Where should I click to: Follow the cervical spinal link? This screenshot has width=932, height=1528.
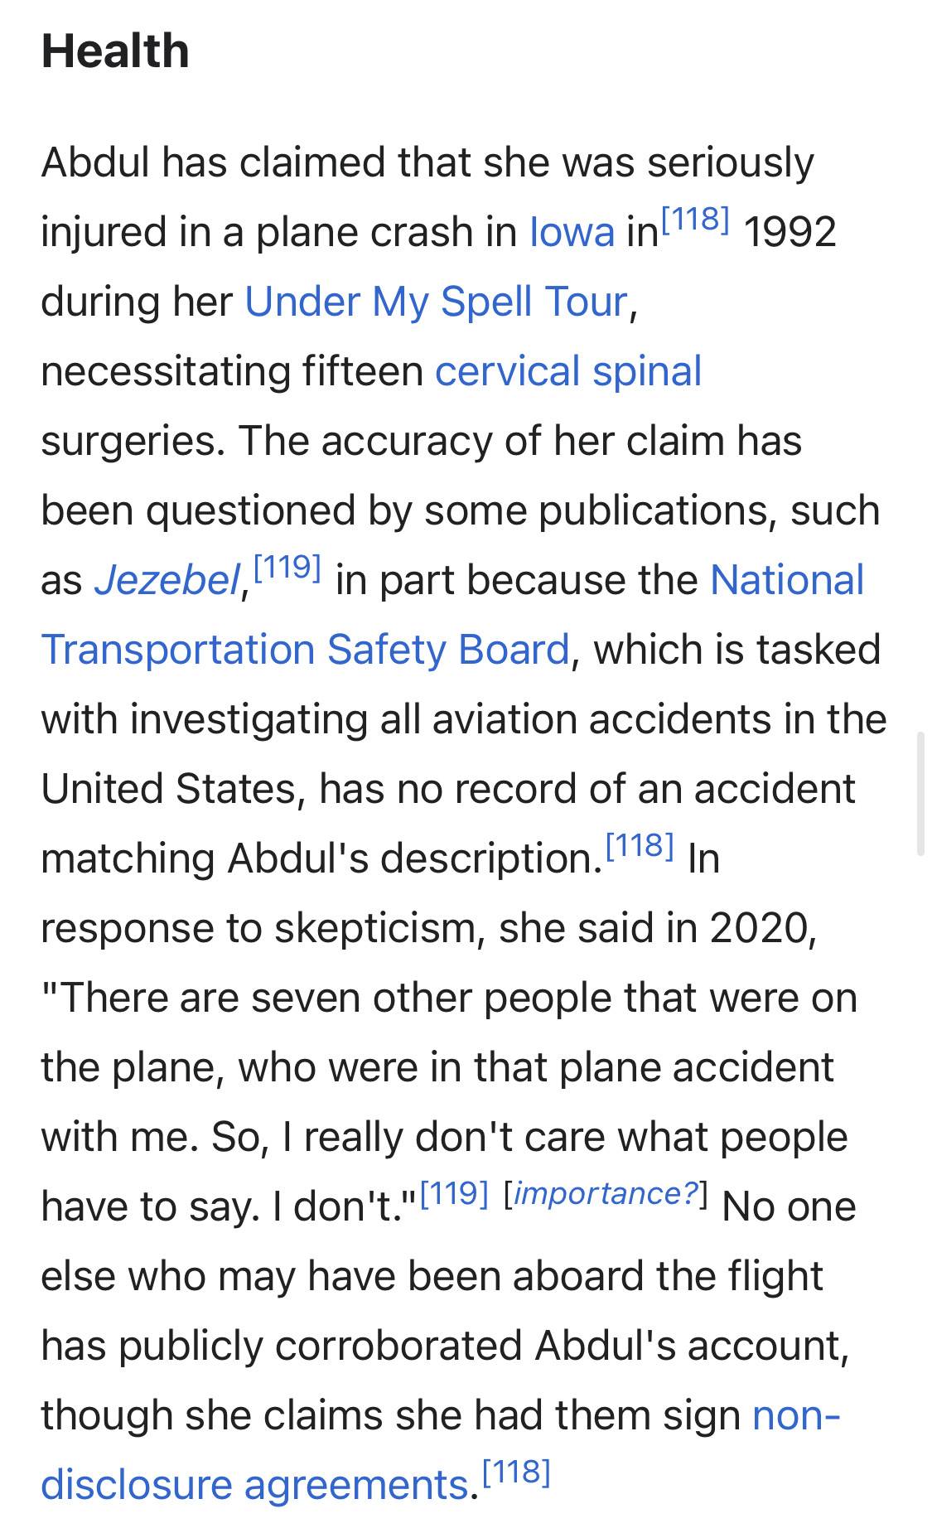(568, 371)
